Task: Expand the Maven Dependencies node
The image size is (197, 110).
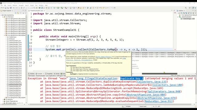Action: pyautogui.click(x=3, y=101)
